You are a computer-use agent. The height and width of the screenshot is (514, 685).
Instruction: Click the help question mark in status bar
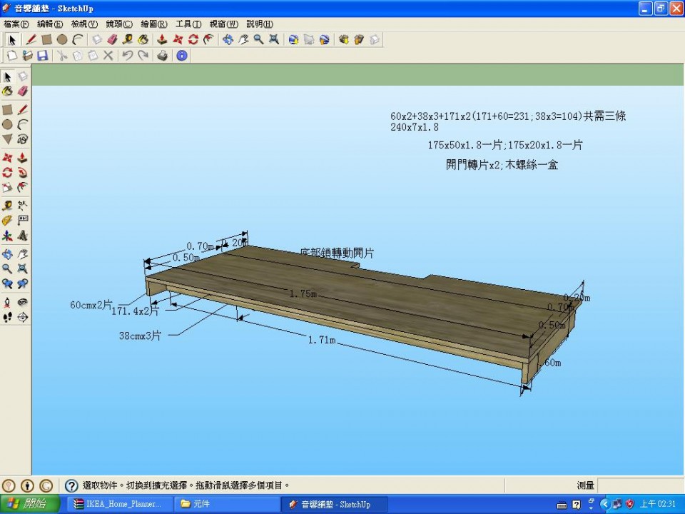[x=71, y=485]
